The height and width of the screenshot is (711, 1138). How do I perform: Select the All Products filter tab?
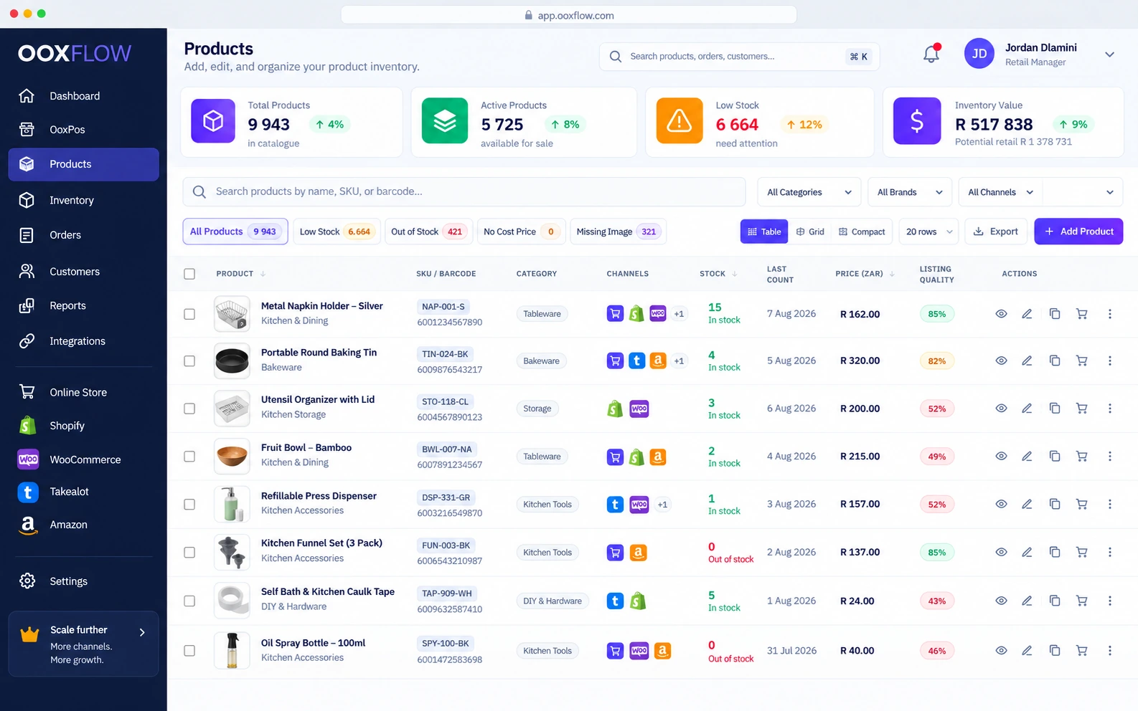[x=235, y=232]
